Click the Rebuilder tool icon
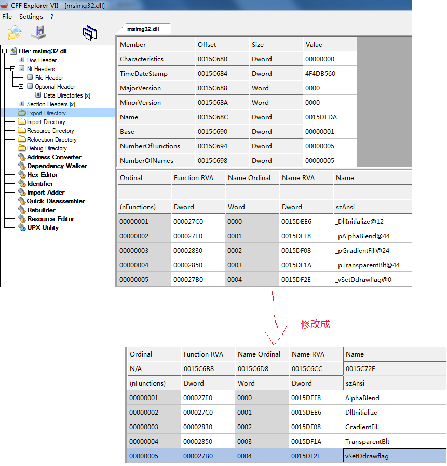This screenshot has height=466, width=447. pyautogui.click(x=22, y=210)
